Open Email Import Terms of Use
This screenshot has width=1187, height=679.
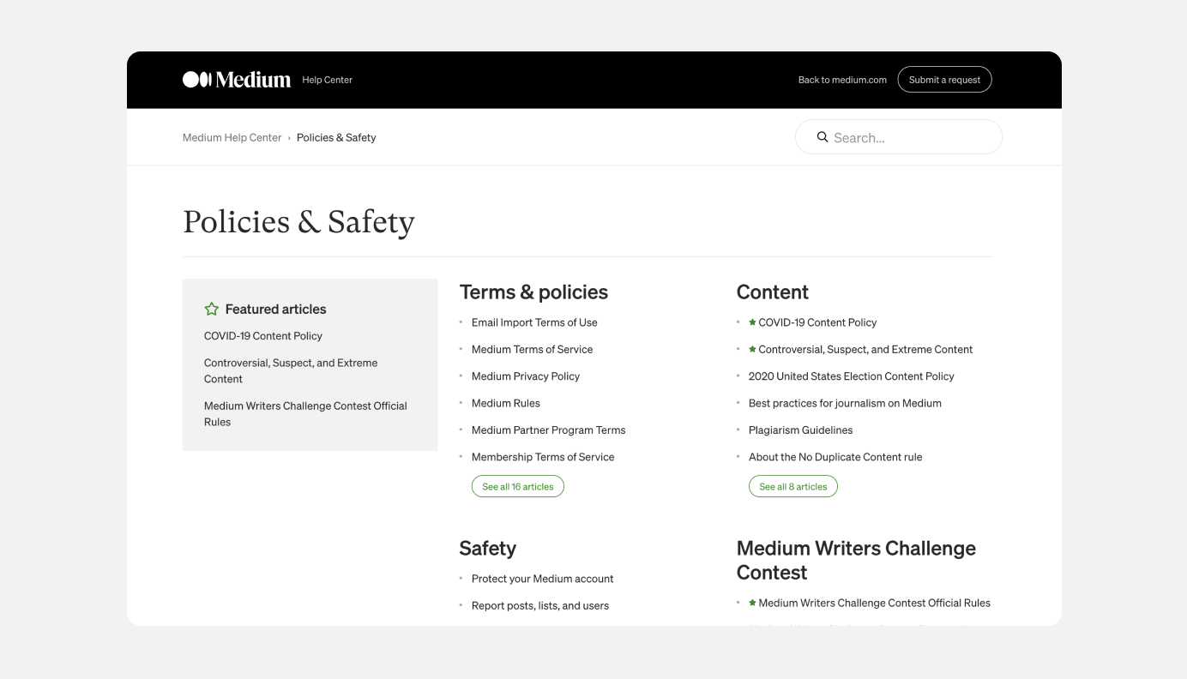click(534, 322)
